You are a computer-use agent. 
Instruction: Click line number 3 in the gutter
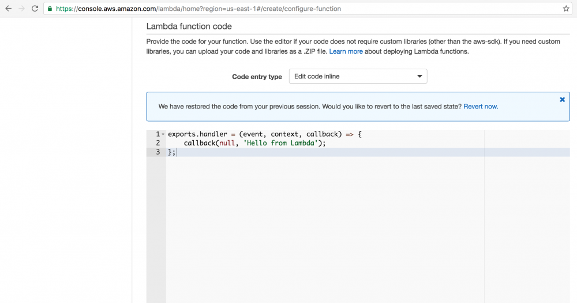(x=158, y=152)
